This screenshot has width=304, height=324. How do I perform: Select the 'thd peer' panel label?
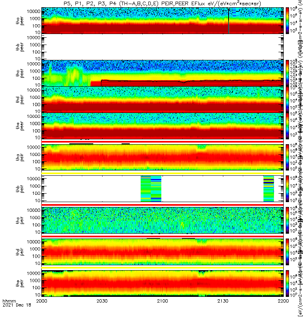(20, 100)
